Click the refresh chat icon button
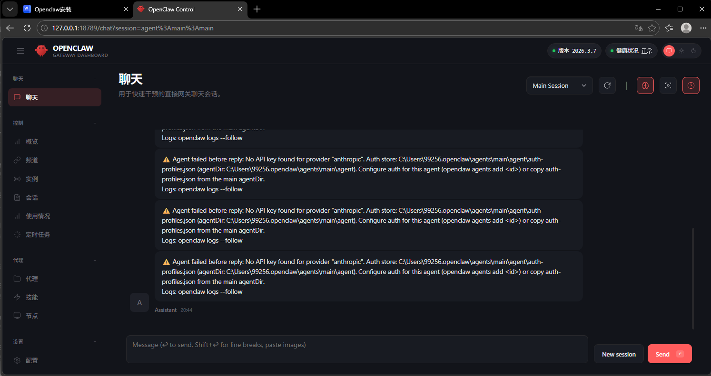Screen dimensions: 711x376 (607, 85)
